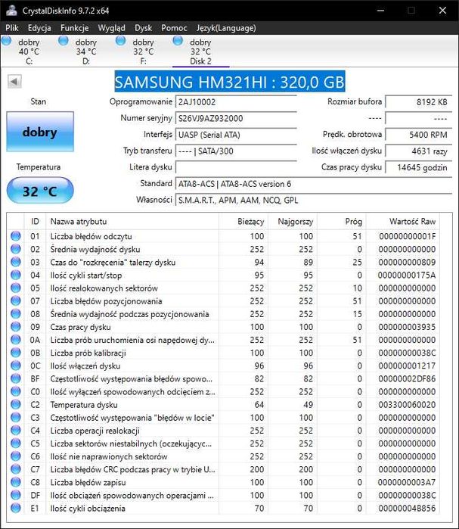Click raw value 00000002DF86 in BF row
459x529 pixels.
click(407, 378)
